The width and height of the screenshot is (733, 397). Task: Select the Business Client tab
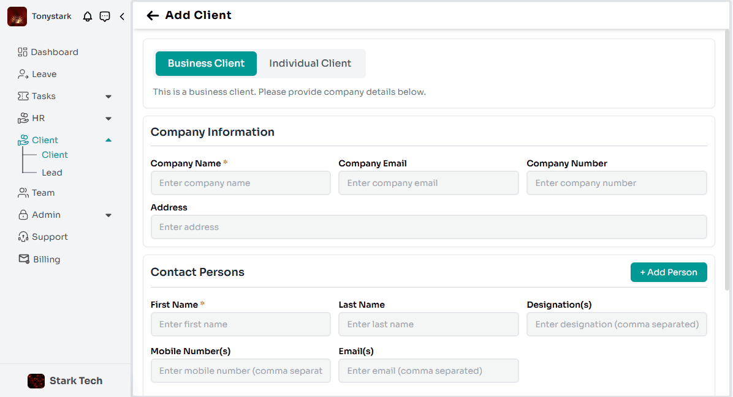coord(206,63)
